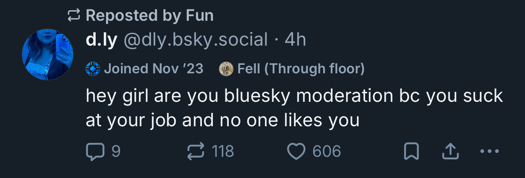Open the @dly.bsky.social handle link
This screenshot has height=178, width=525.
click(195, 40)
